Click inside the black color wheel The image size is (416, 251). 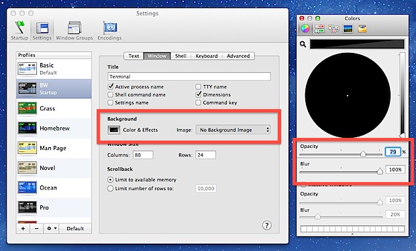click(348, 95)
